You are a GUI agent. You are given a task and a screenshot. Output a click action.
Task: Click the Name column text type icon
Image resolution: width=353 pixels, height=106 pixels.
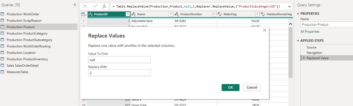133,14
